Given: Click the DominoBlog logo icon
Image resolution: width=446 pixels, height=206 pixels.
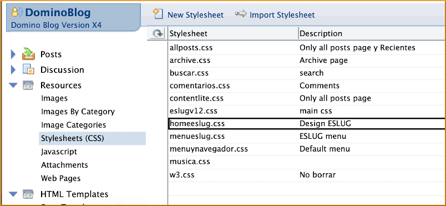Looking at the screenshot, I should coord(17,12).
